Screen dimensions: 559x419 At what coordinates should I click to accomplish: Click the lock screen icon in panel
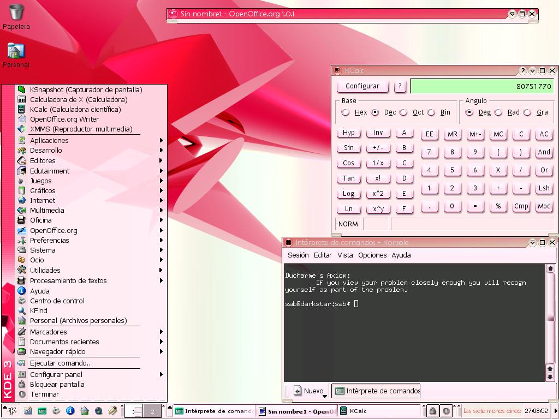click(432, 411)
